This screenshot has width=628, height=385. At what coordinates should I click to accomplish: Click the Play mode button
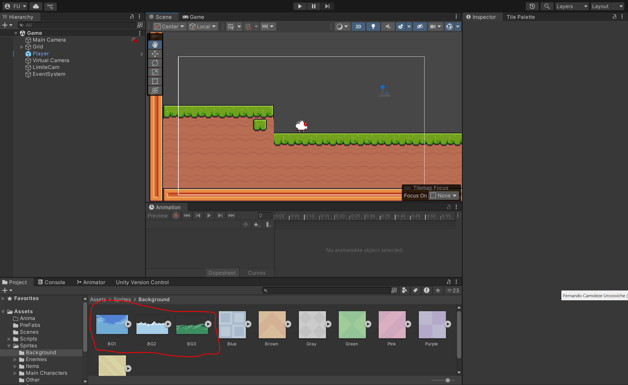(x=300, y=6)
